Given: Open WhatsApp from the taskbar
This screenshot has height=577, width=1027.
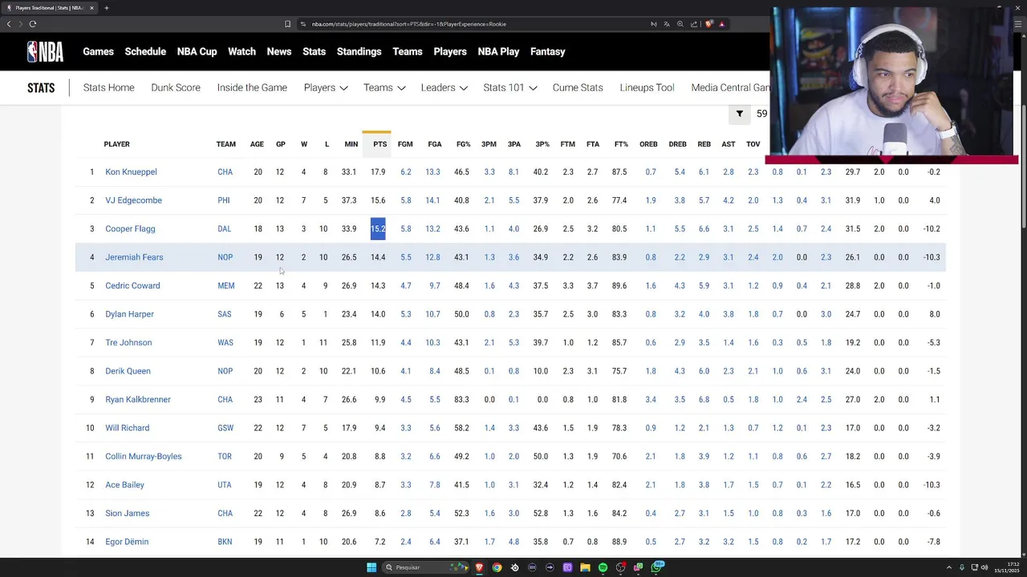Looking at the screenshot, I should pyautogui.click(x=657, y=567).
